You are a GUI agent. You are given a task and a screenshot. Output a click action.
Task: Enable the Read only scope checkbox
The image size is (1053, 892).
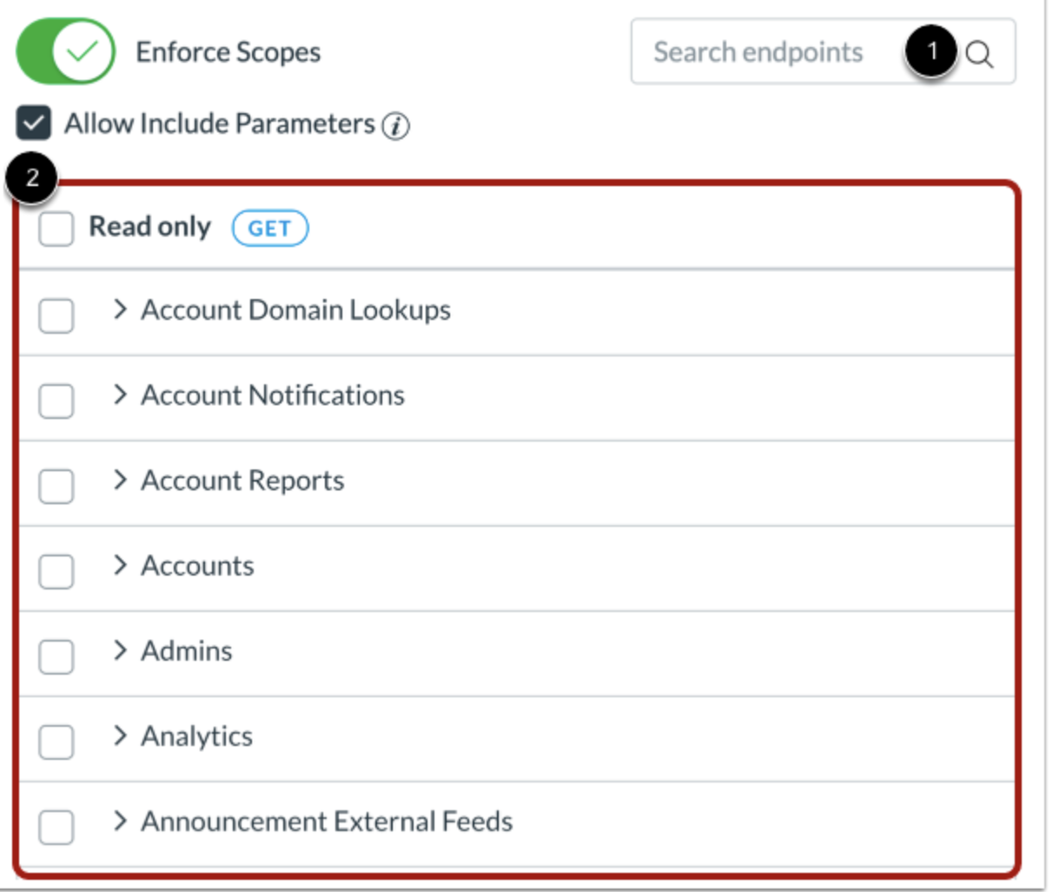click(x=56, y=228)
